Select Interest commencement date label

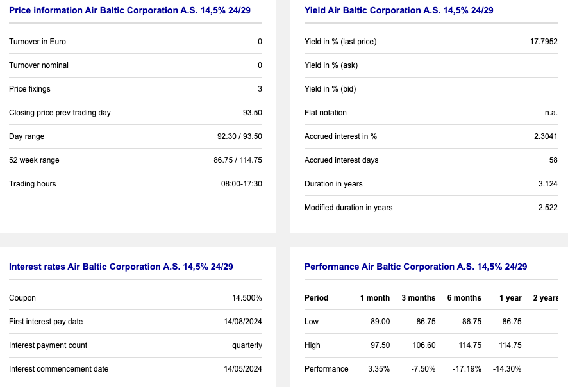59,369
